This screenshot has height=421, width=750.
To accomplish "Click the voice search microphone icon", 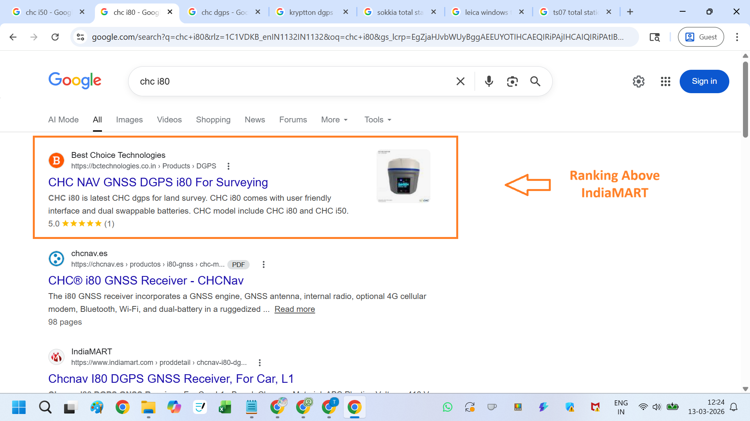I will click(x=489, y=81).
